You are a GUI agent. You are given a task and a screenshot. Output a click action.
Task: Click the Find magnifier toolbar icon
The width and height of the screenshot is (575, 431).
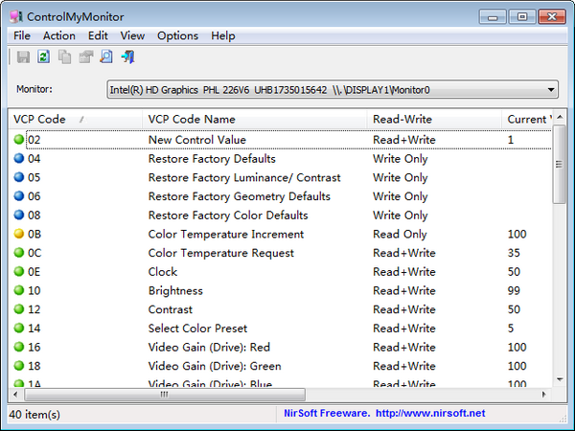coord(106,57)
